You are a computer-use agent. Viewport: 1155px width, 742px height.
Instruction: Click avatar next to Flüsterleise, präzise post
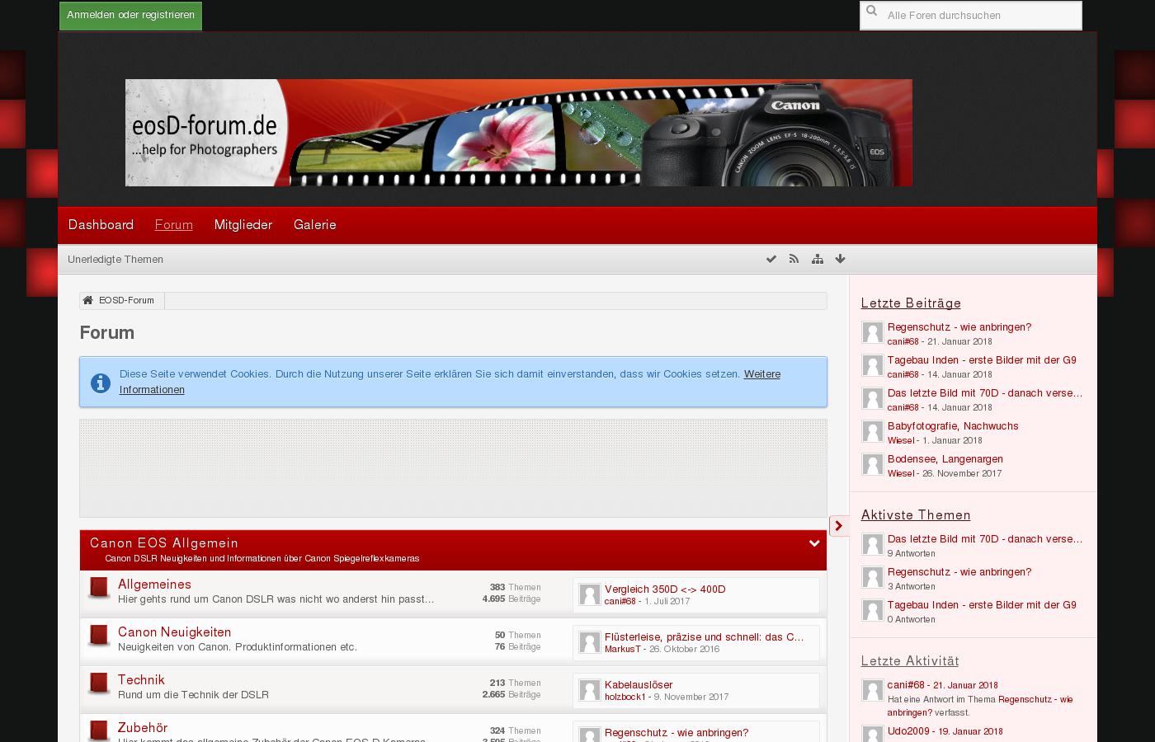590,642
